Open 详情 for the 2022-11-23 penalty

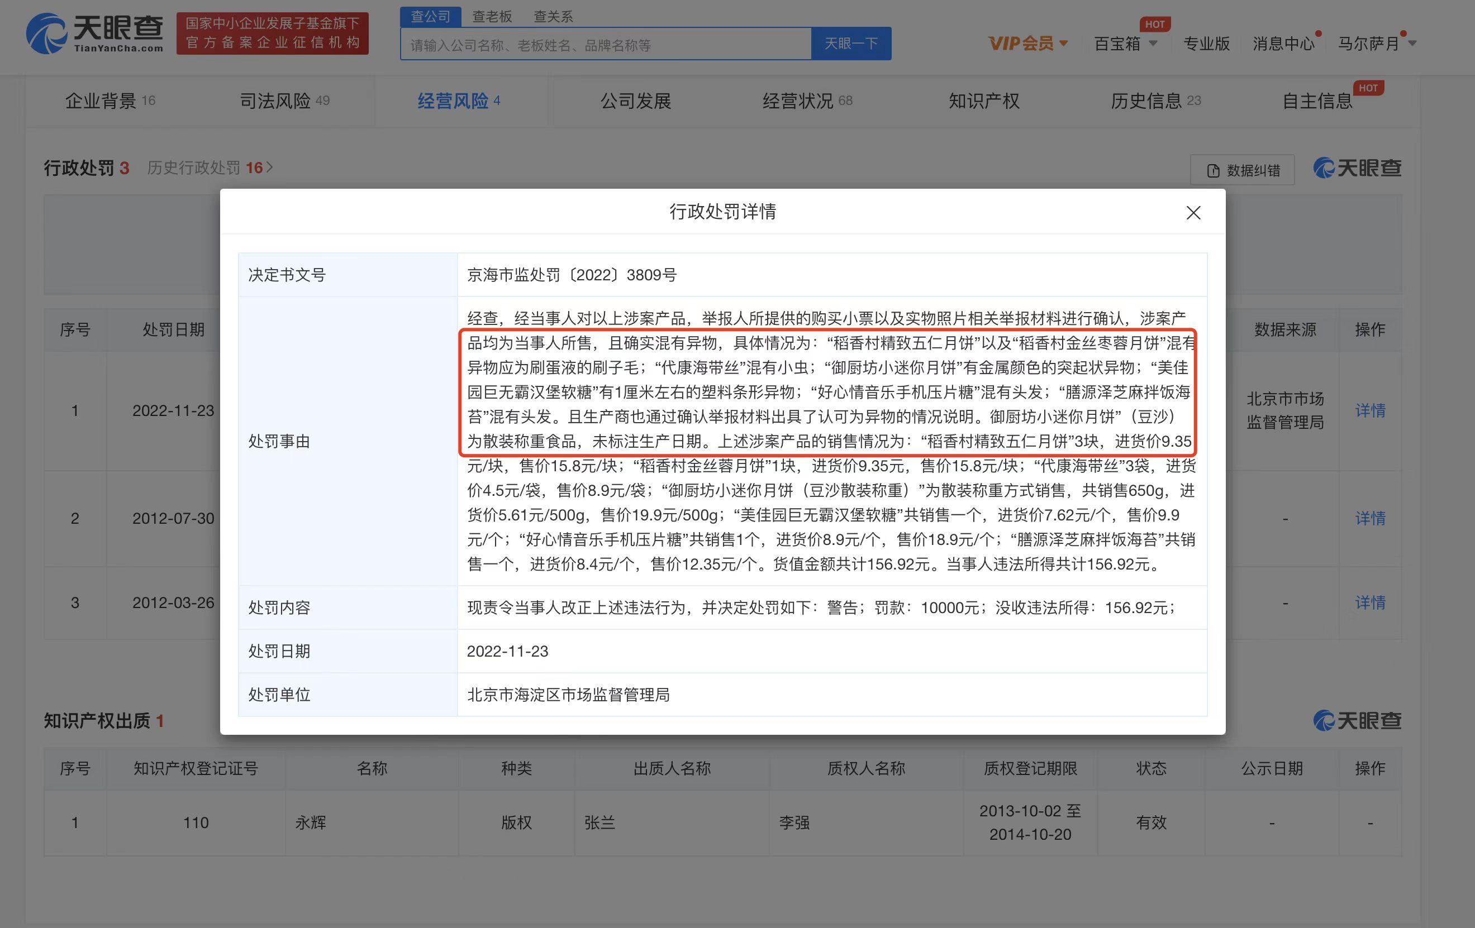click(x=1369, y=410)
